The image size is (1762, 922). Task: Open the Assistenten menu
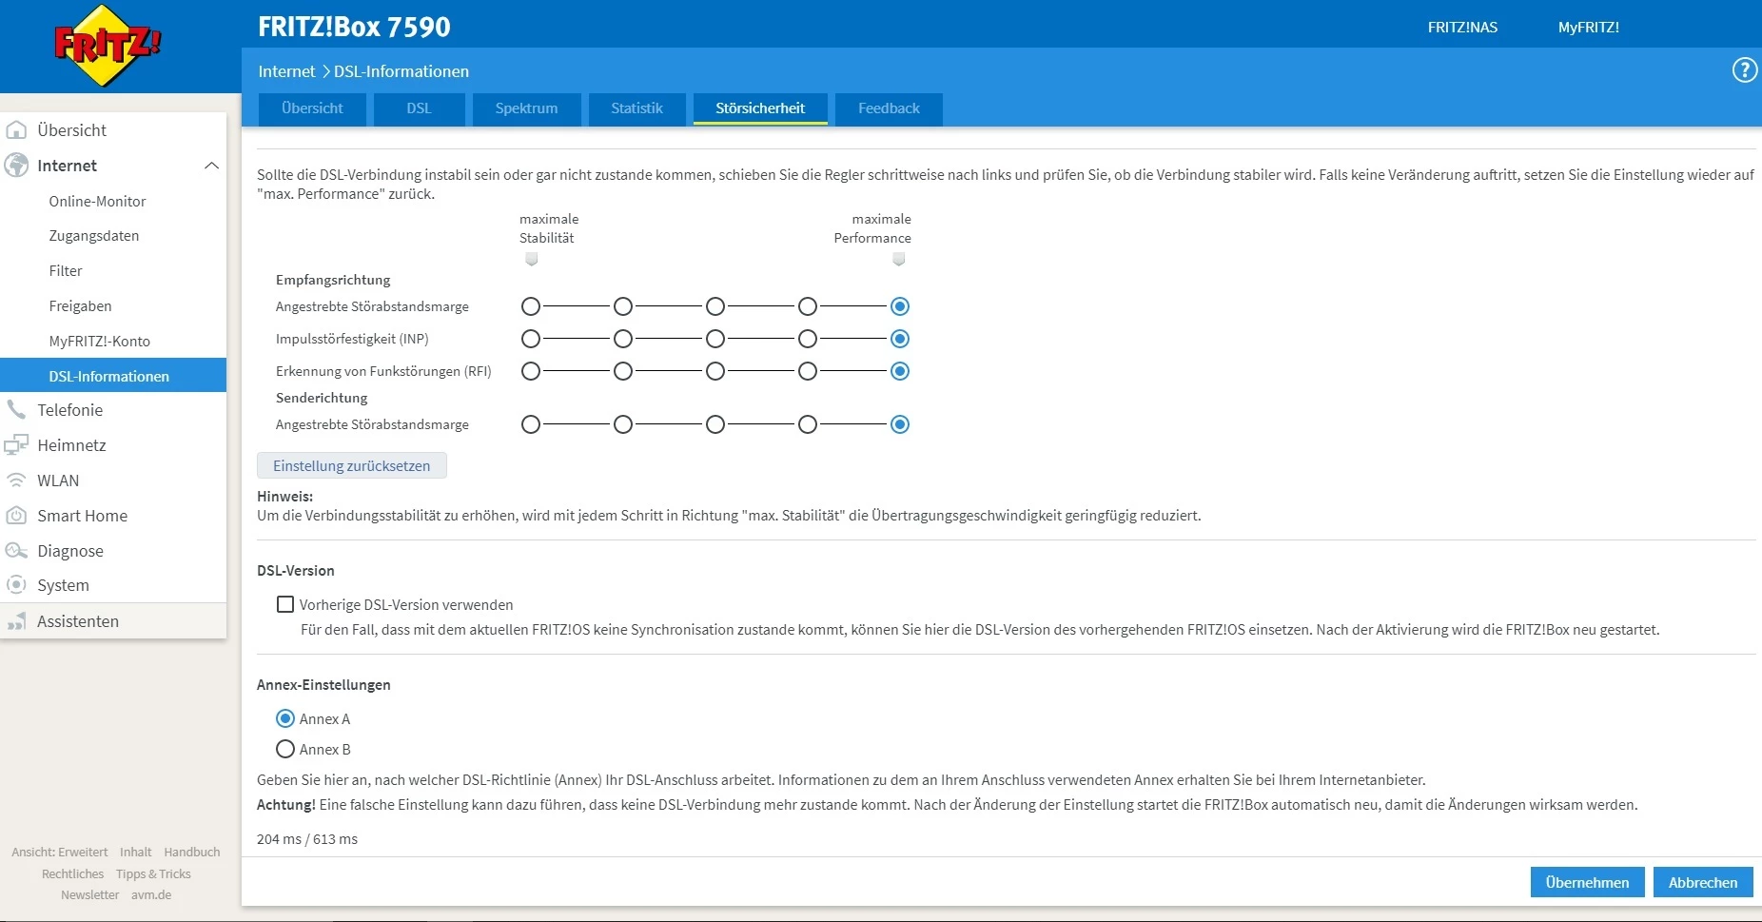point(113,621)
